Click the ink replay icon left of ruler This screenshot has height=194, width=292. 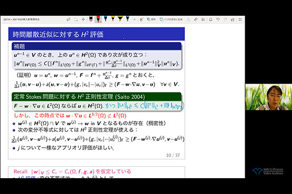pos(188,20)
